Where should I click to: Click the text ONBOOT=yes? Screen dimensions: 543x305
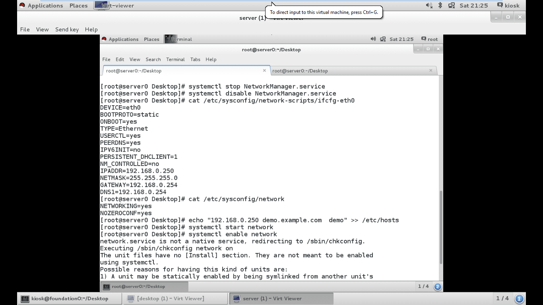point(118,122)
